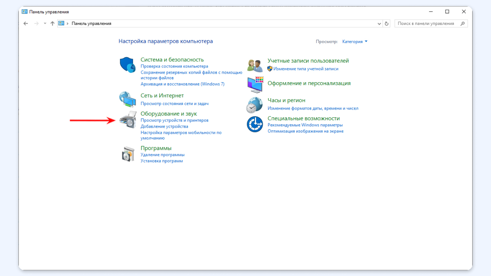Open the Учетные записи пользователей people icon

pos(255,65)
